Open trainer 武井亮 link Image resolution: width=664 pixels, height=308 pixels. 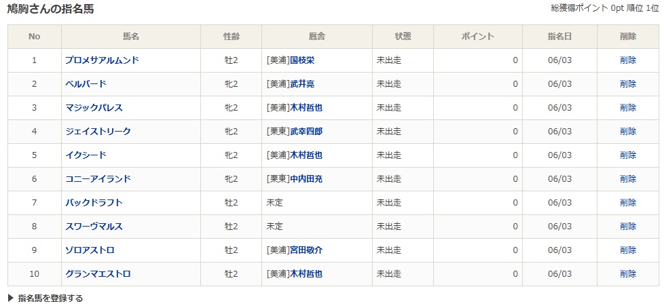(302, 84)
